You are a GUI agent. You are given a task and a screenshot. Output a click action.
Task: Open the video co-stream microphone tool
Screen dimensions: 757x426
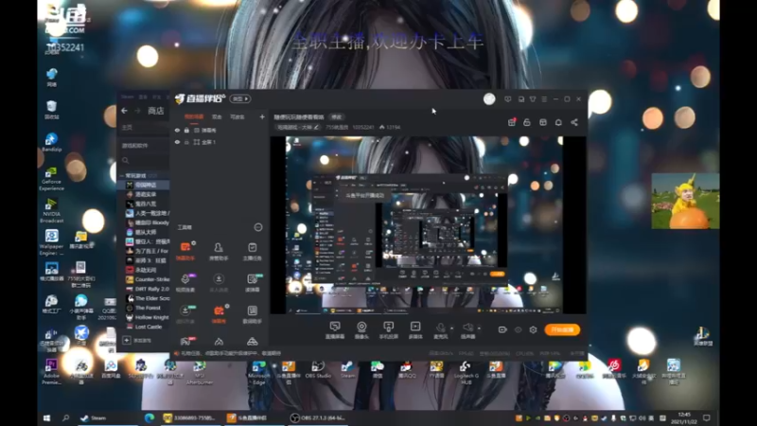point(185,282)
